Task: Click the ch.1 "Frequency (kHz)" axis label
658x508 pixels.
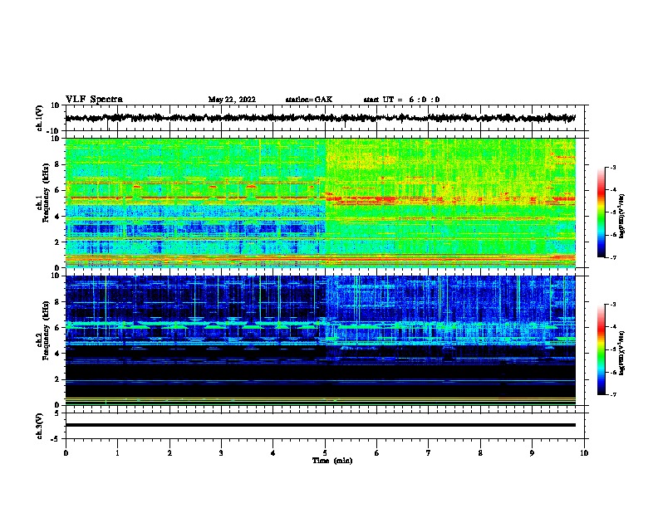Action: click(x=46, y=193)
